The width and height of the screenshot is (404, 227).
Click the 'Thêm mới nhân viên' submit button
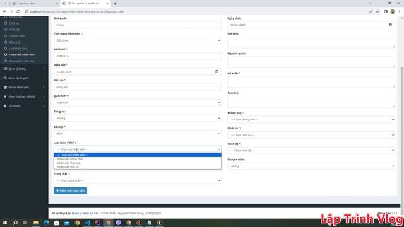click(x=70, y=190)
